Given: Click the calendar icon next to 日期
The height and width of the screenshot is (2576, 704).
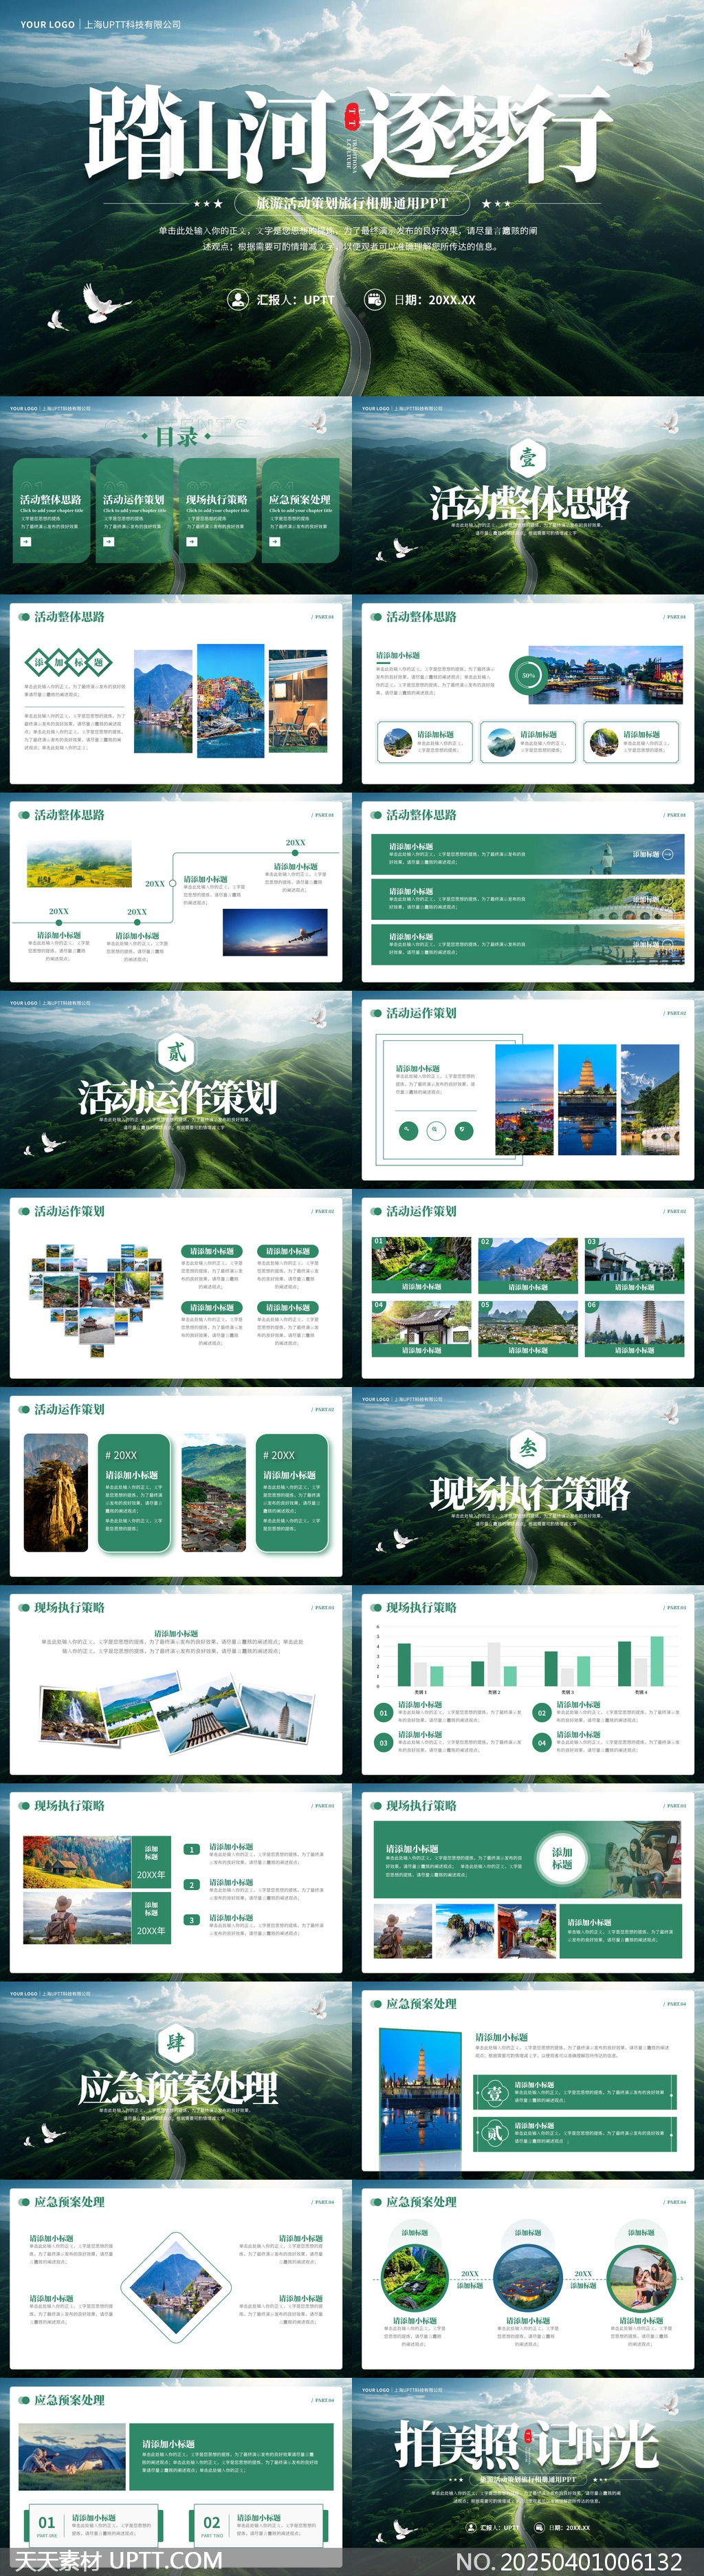Looking at the screenshot, I should 375,299.
